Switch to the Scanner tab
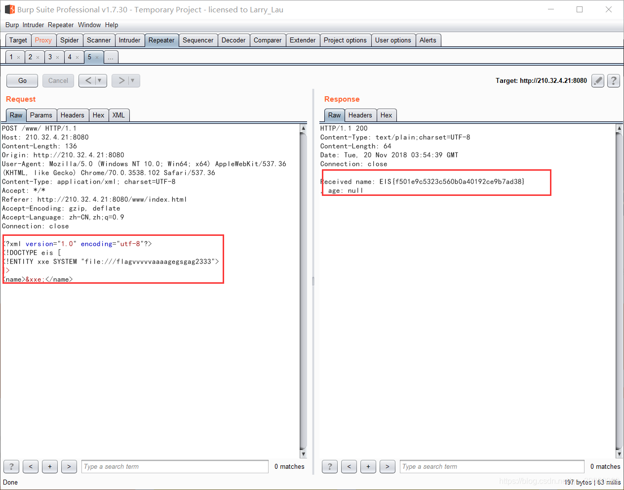 (99, 40)
